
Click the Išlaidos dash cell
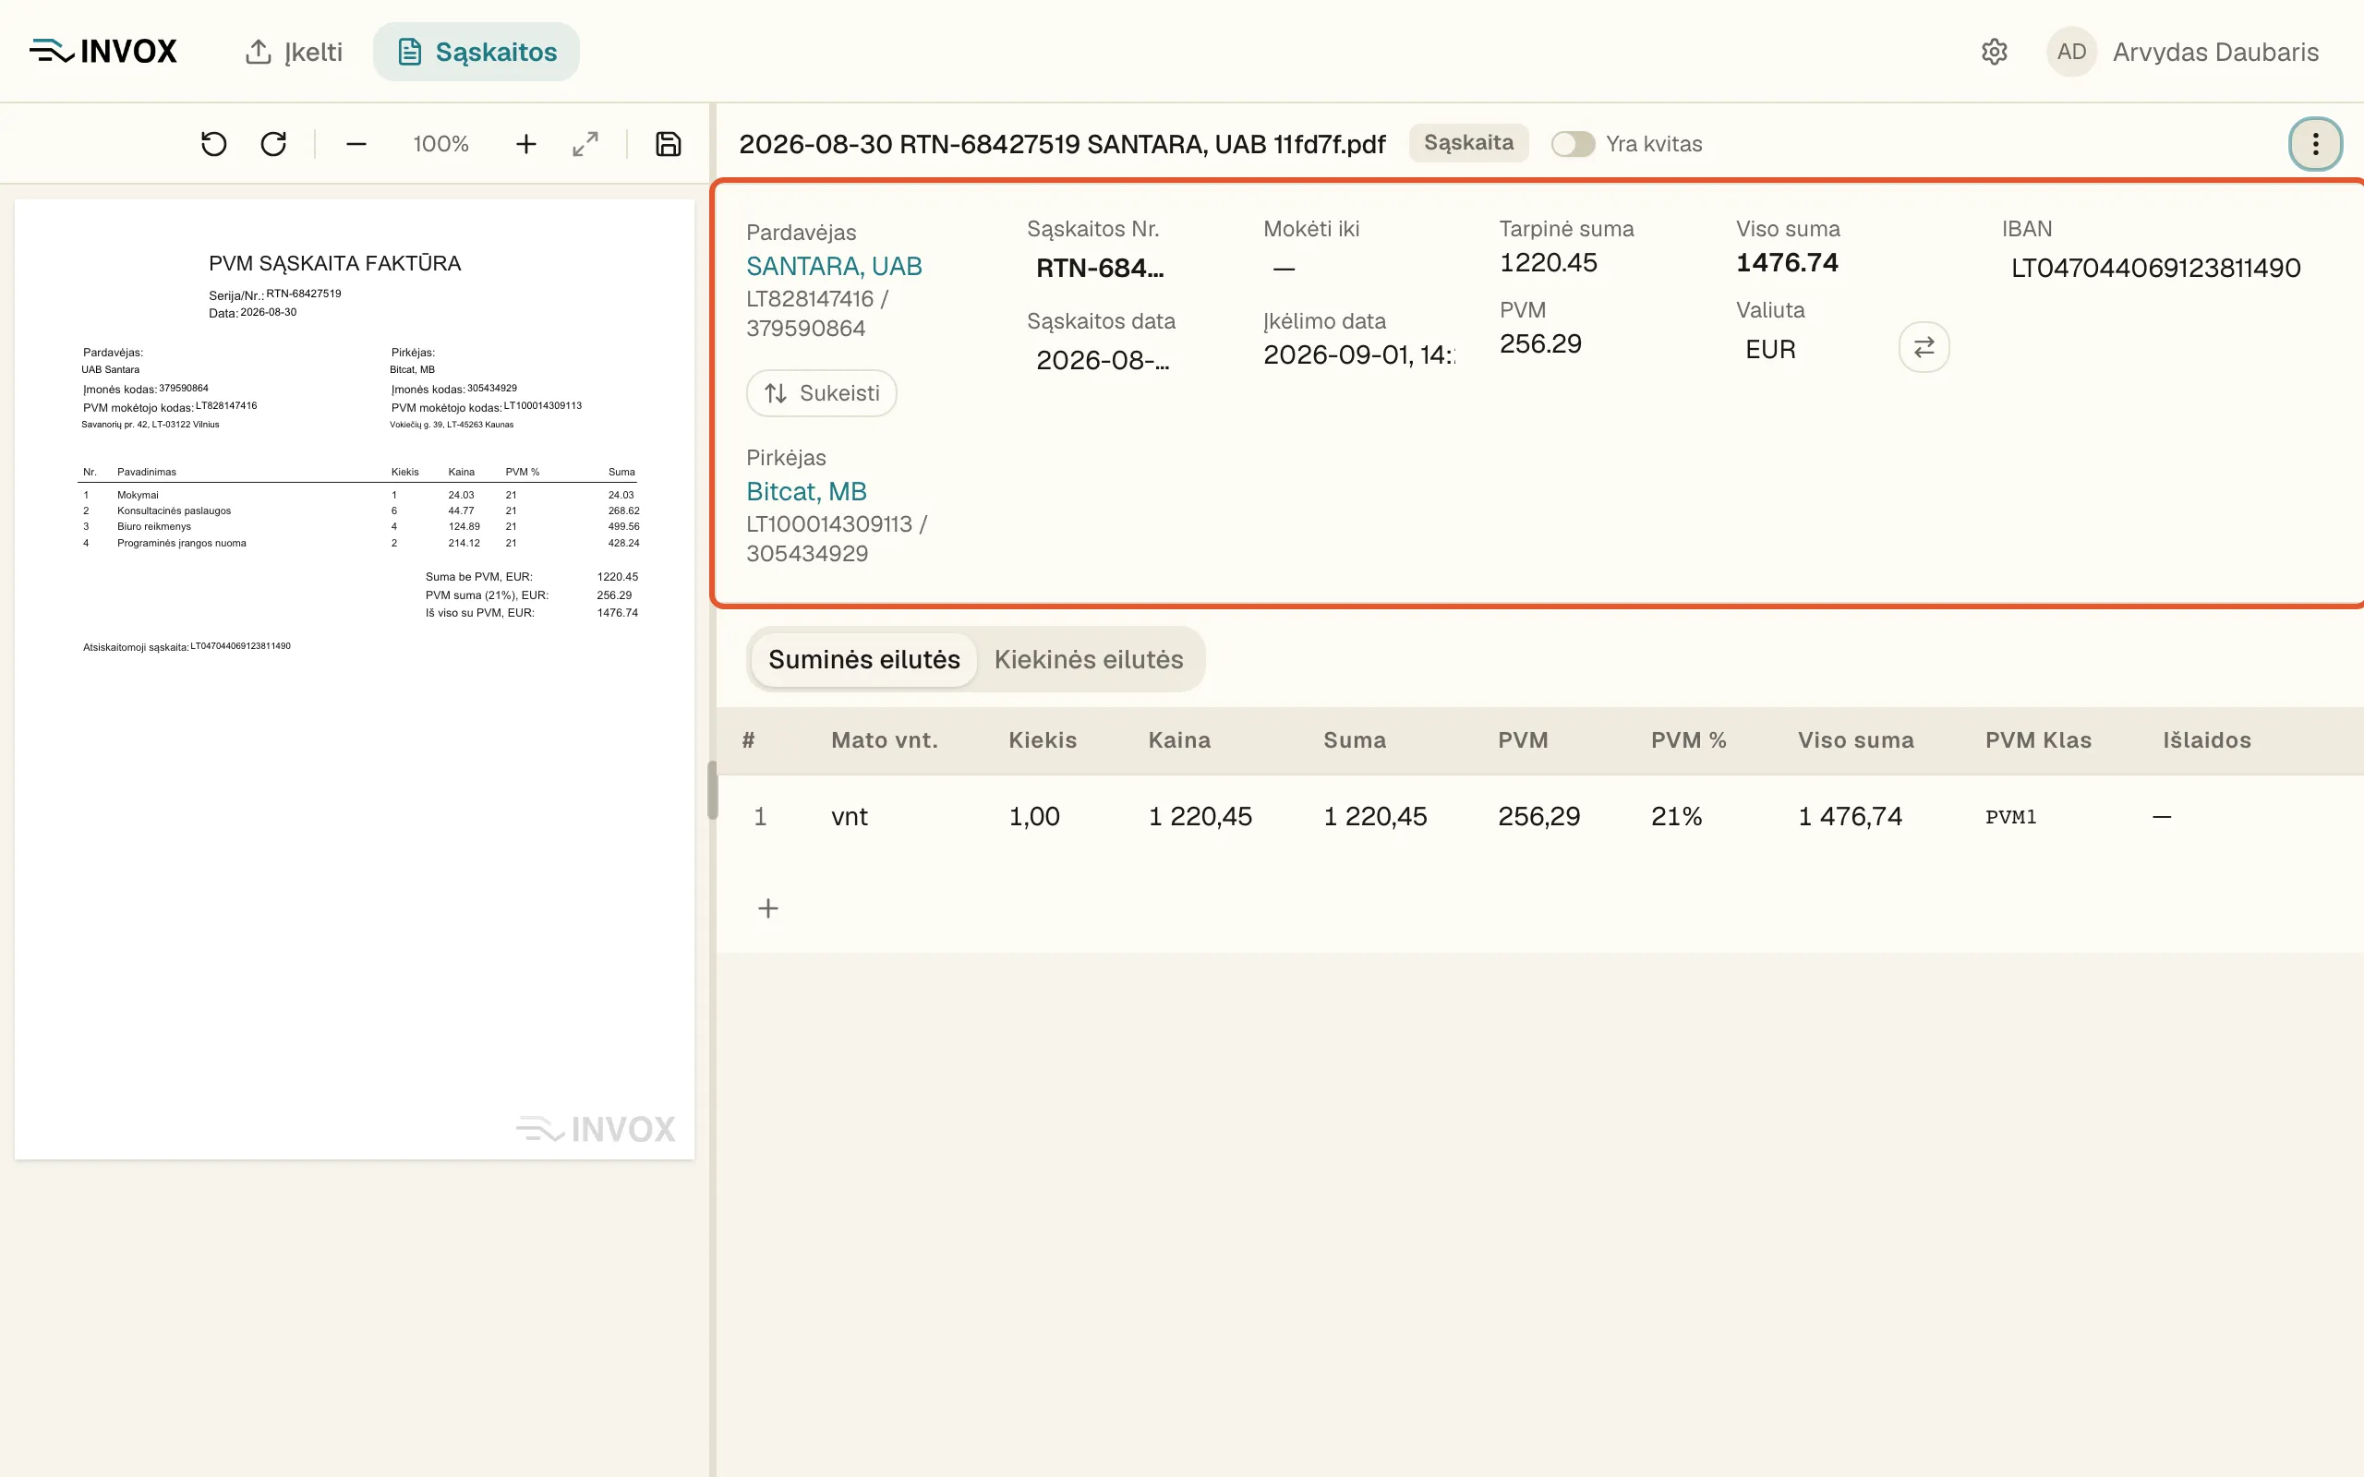click(2162, 817)
